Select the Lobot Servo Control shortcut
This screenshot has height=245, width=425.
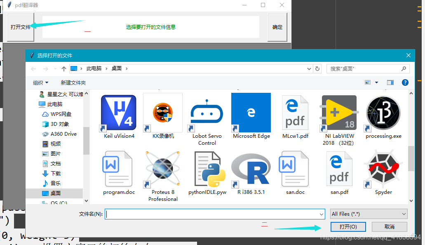pyautogui.click(x=207, y=119)
